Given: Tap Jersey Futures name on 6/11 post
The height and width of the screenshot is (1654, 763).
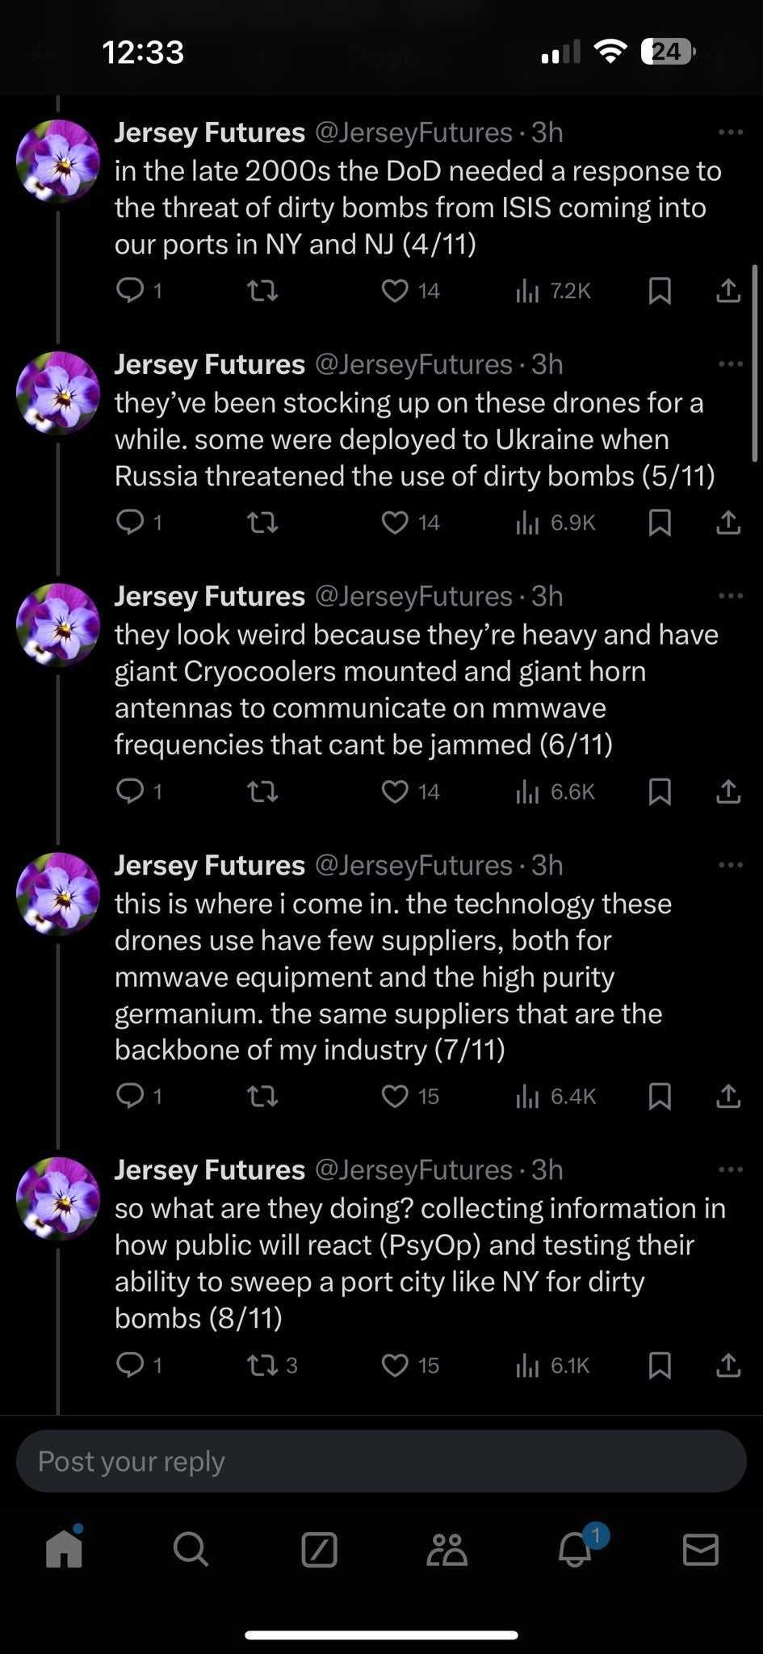Looking at the screenshot, I should tap(209, 596).
